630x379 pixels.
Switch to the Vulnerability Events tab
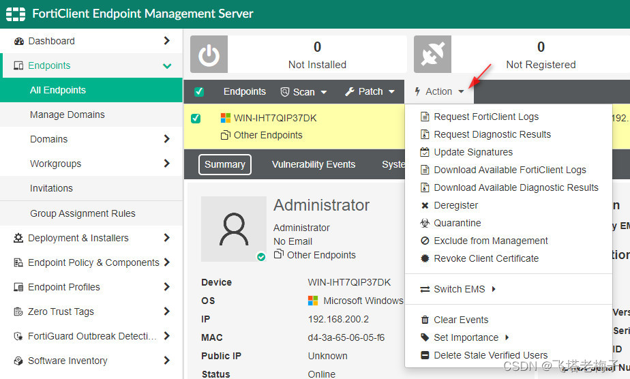[x=314, y=164]
